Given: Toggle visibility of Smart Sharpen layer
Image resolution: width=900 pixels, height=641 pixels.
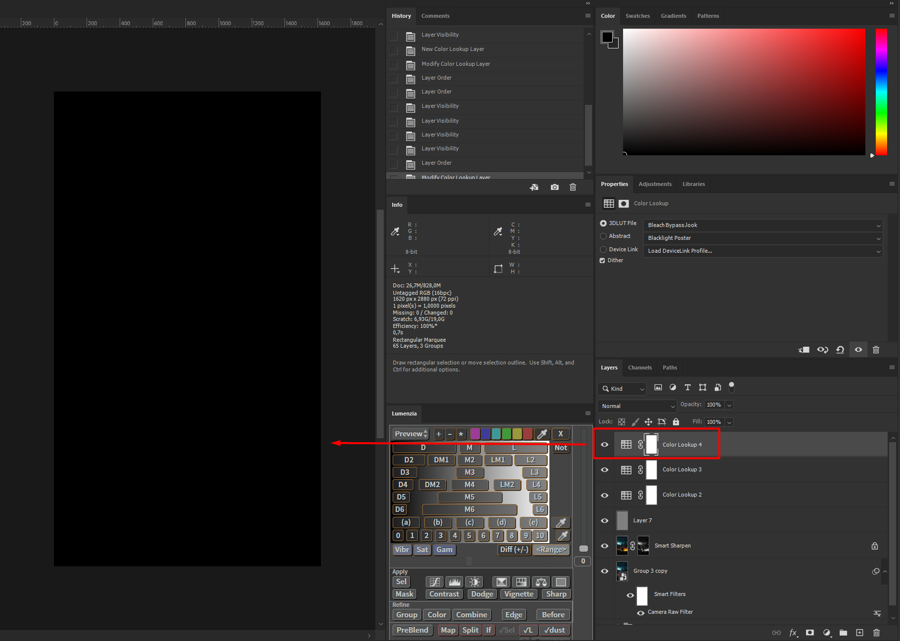Looking at the screenshot, I should coord(604,546).
